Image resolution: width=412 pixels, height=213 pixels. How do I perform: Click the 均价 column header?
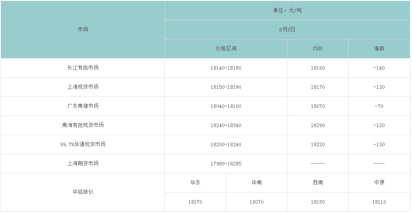(318, 49)
